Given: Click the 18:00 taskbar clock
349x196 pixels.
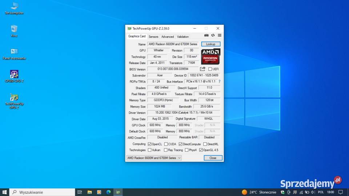Looking at the screenshot, I should (330, 192).
